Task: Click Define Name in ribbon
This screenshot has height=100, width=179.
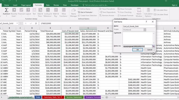Action: [85, 9]
